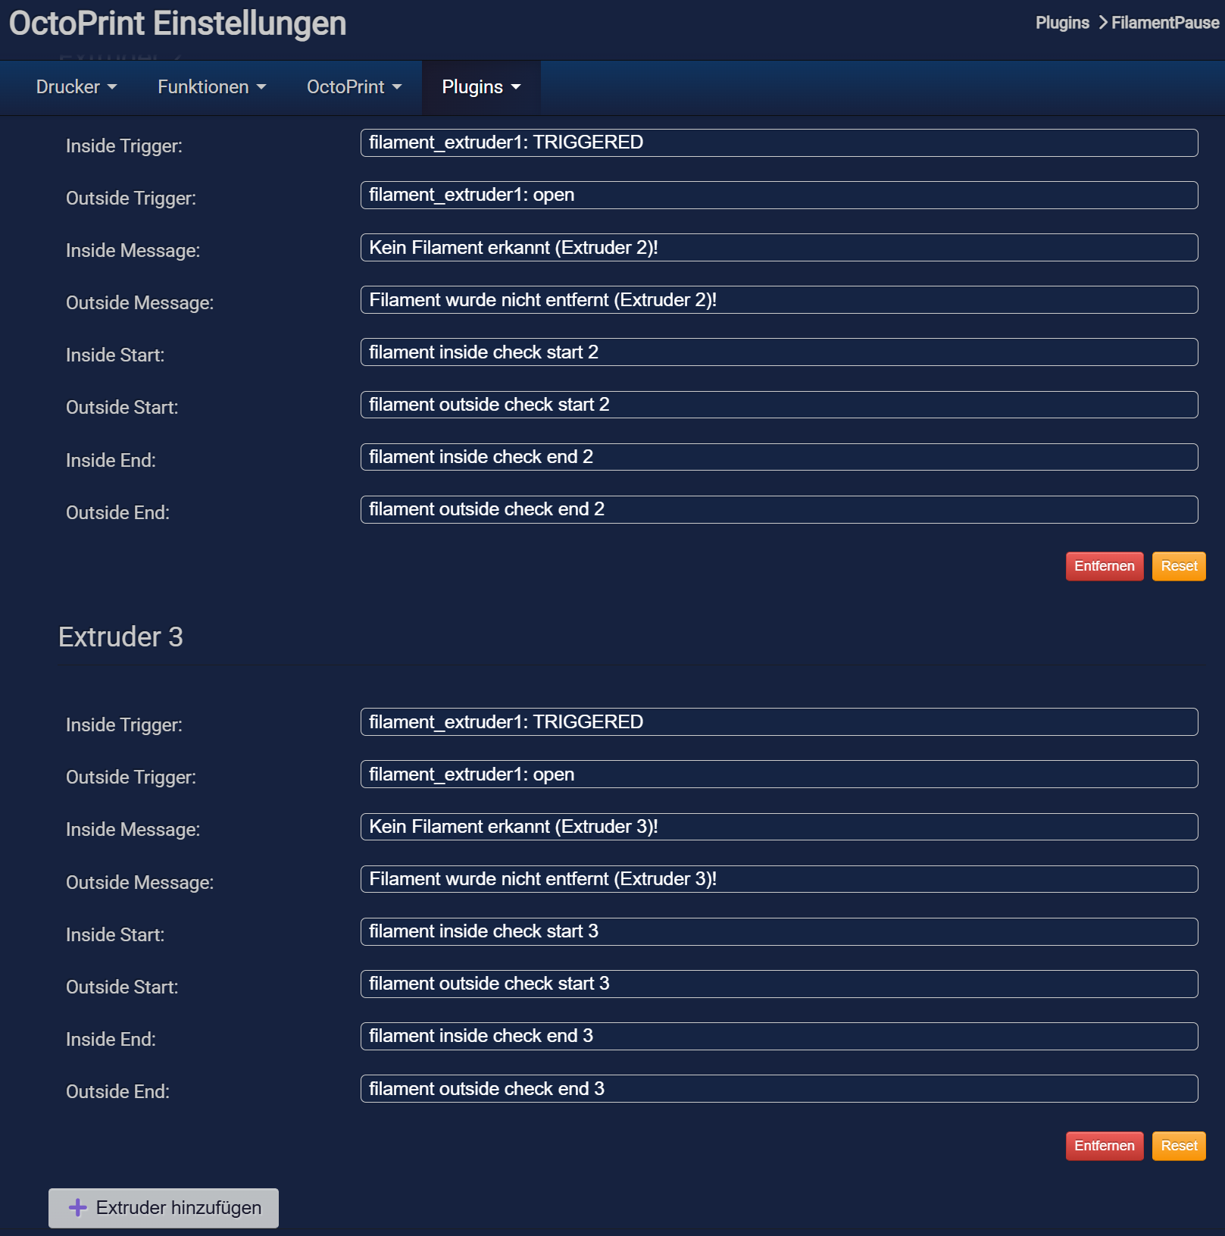Click Inside Message label under Extruder 3
1225x1236 pixels.
[133, 830]
